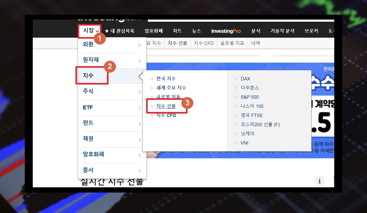Go to 암호화폐 in top navigation bar
The width and height of the screenshot is (367, 213).
click(154, 31)
